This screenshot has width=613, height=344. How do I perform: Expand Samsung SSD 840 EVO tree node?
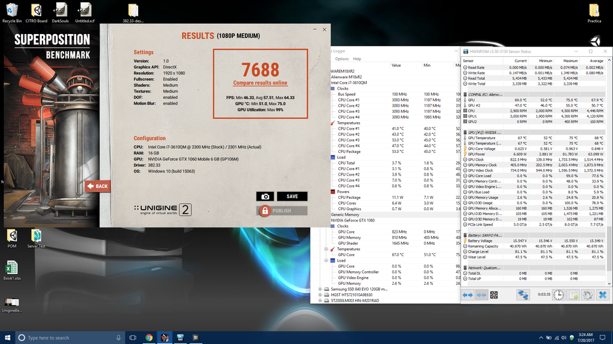[x=320, y=289]
